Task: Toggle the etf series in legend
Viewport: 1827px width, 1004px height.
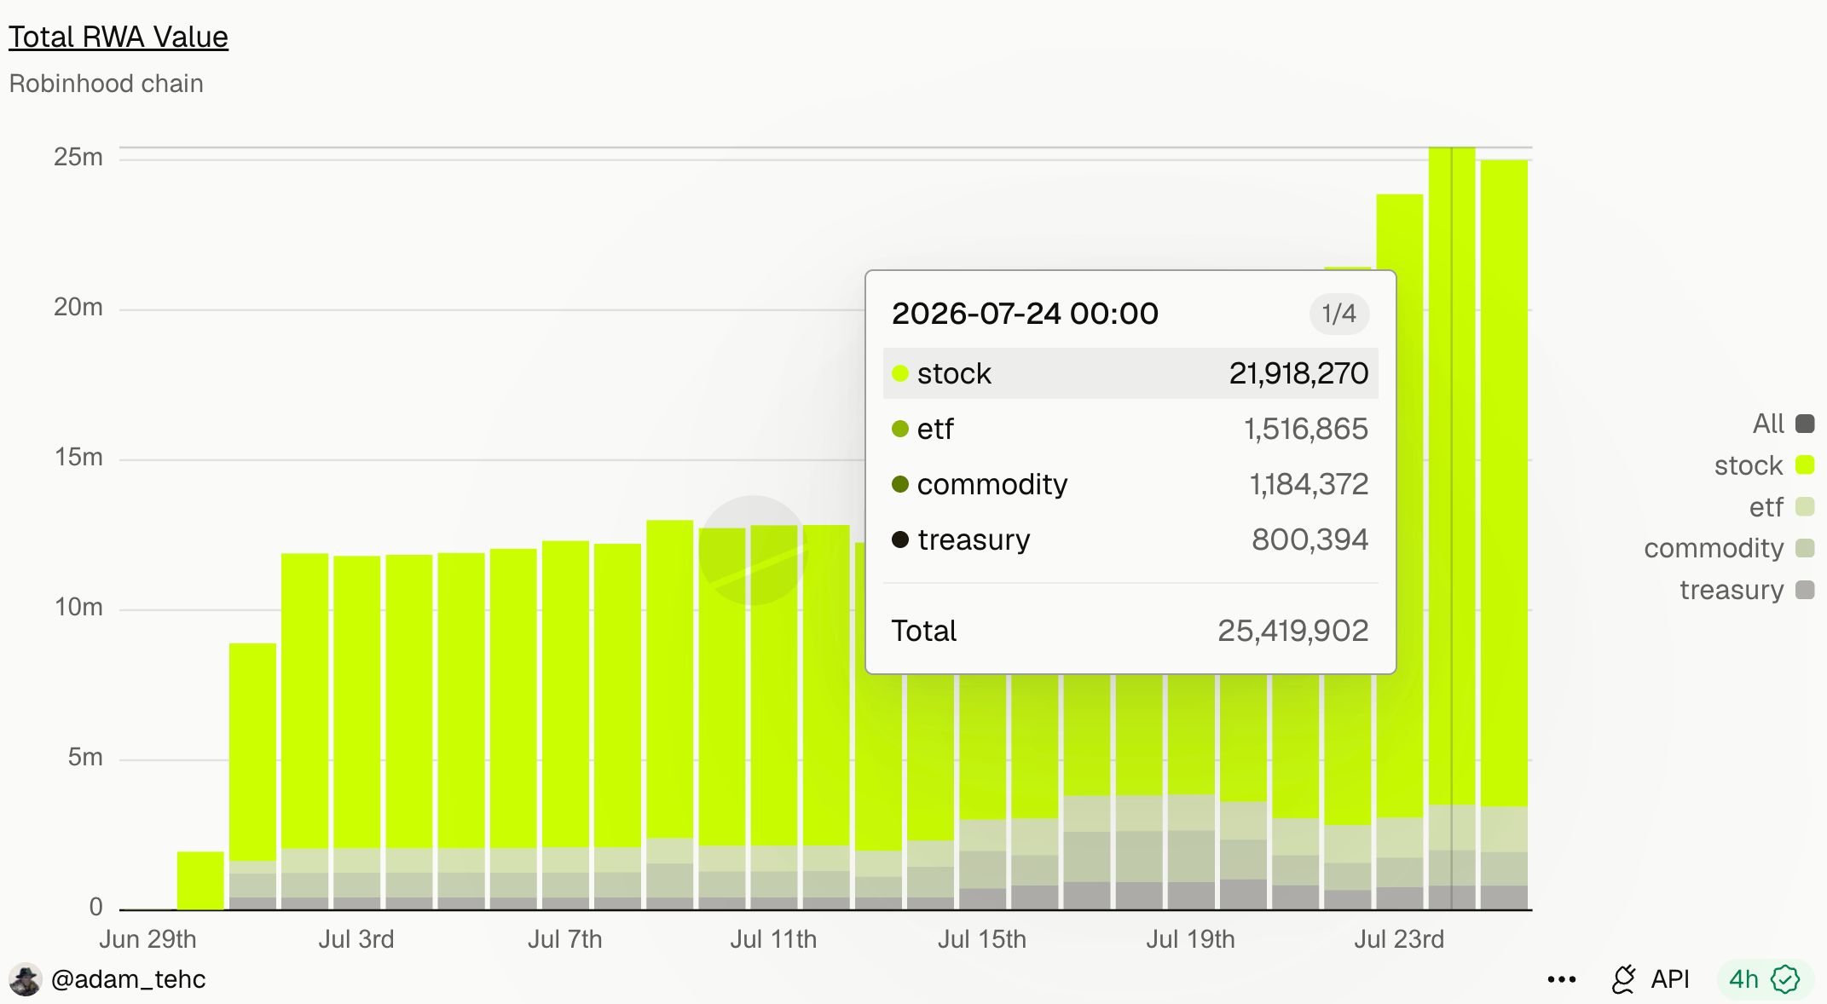Action: click(1781, 507)
